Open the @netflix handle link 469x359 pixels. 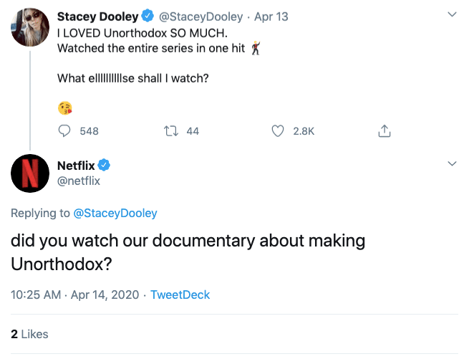click(79, 181)
